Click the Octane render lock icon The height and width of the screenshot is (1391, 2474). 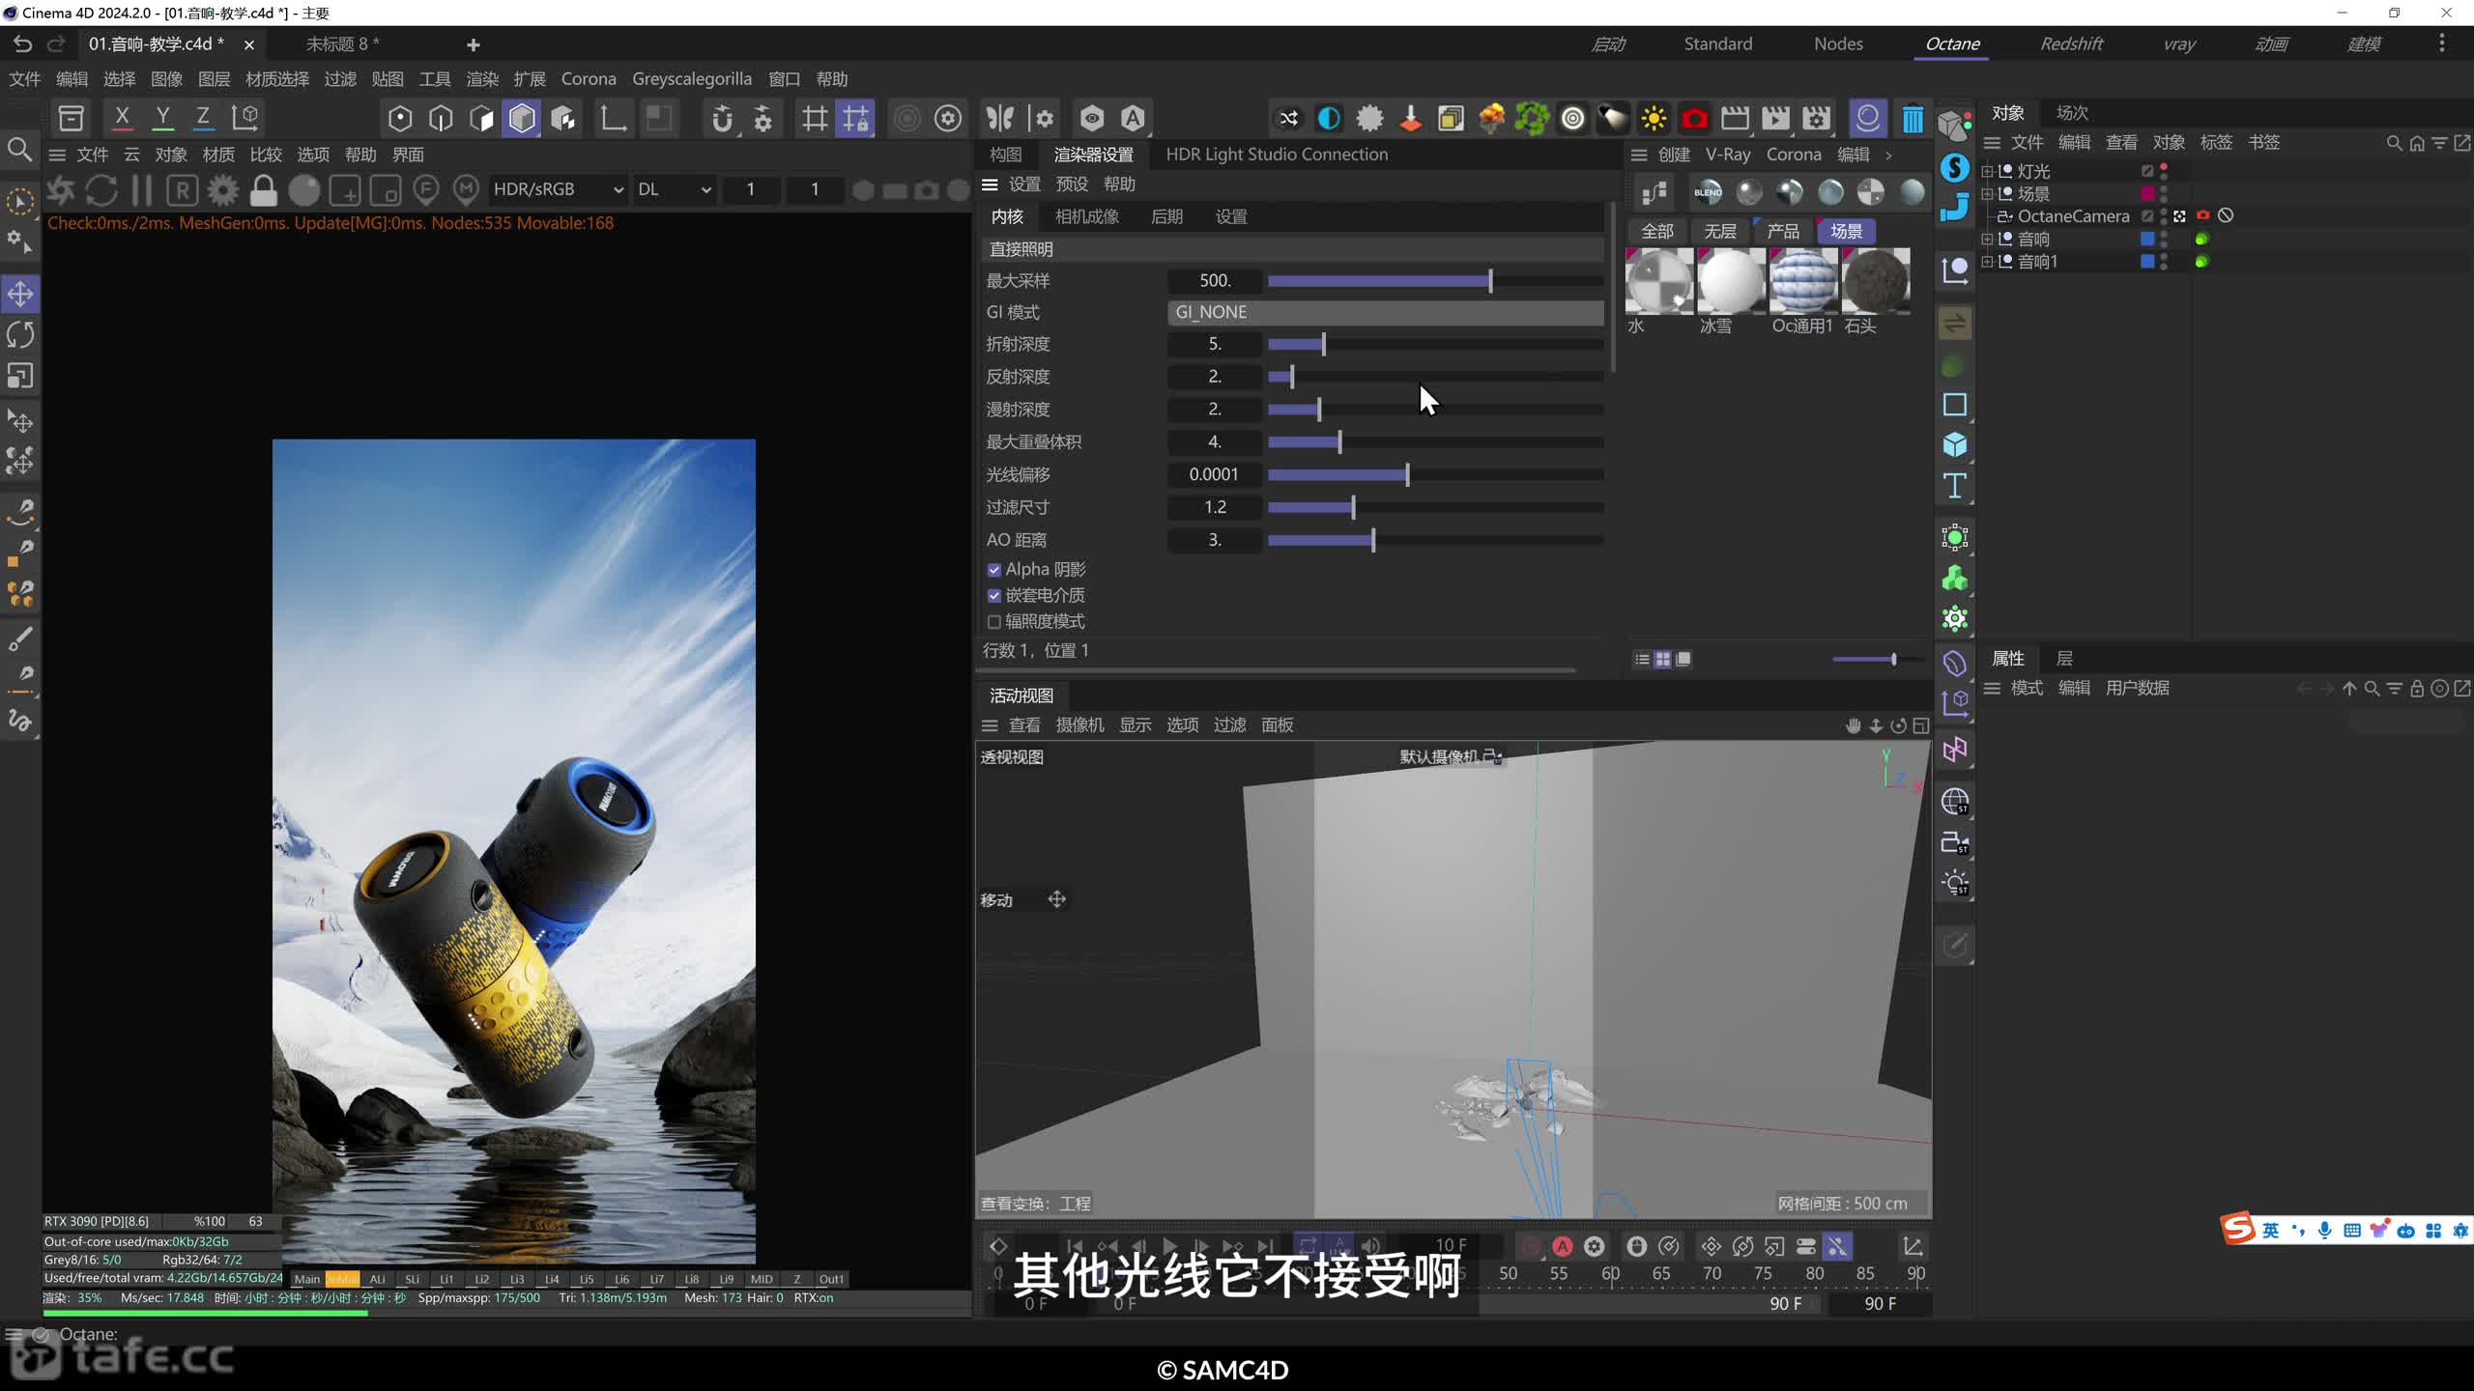[x=263, y=190]
